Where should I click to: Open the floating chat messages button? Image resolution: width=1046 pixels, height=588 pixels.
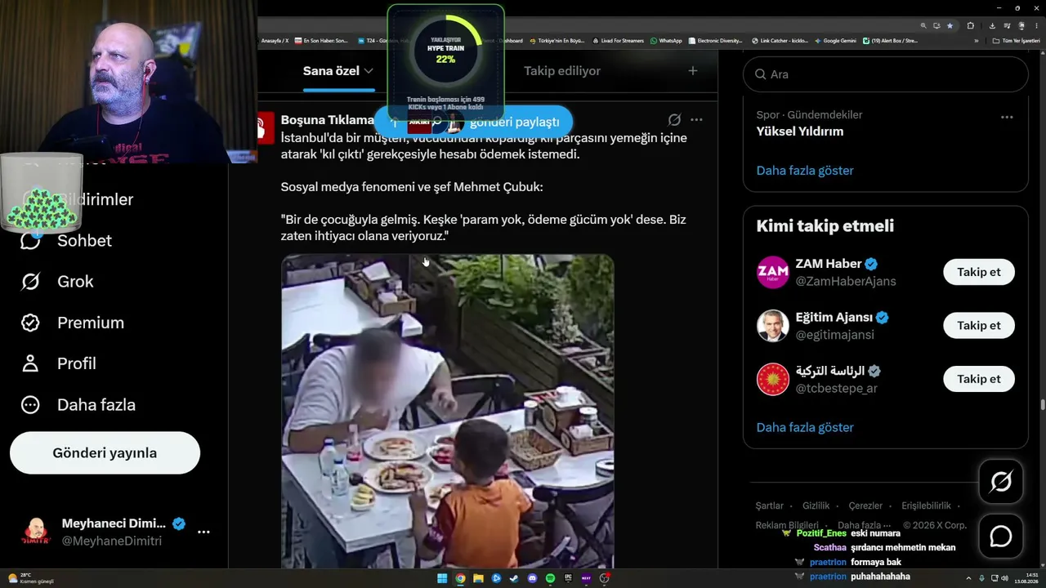(1001, 536)
